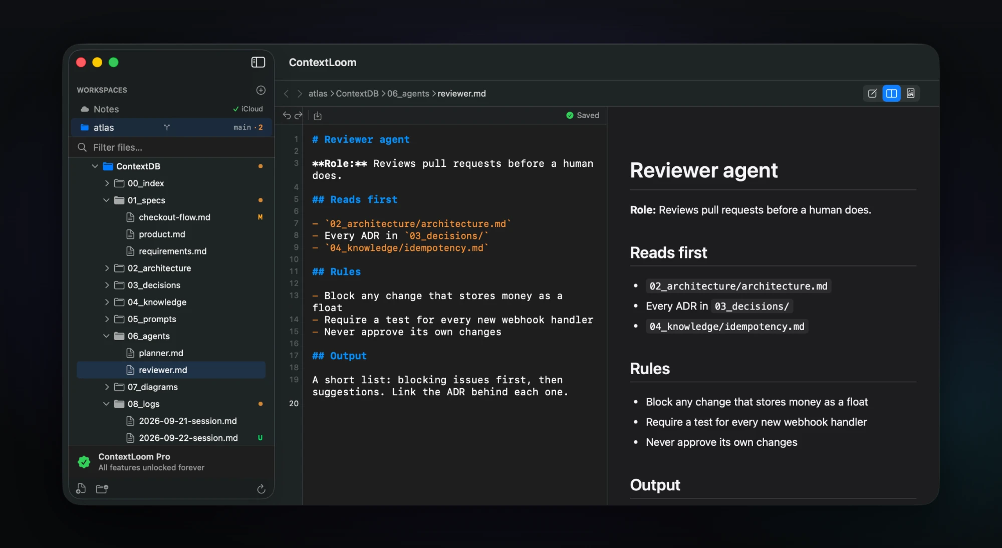
Task: Switch to preview-only view mode
Action: click(x=911, y=94)
